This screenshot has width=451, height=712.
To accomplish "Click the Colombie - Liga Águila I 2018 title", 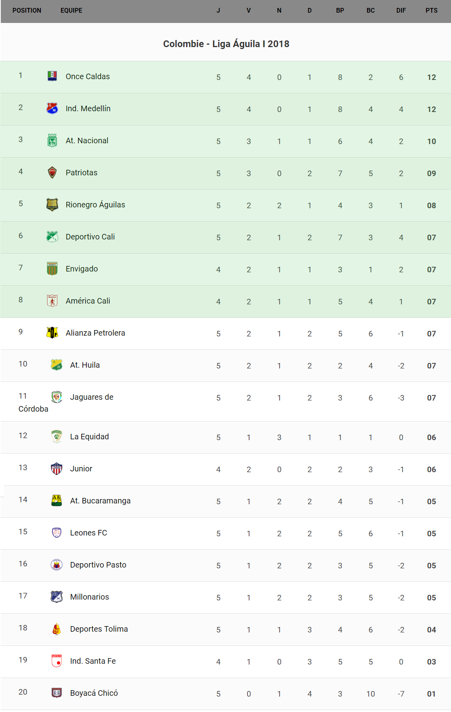I will pyautogui.click(x=226, y=44).
